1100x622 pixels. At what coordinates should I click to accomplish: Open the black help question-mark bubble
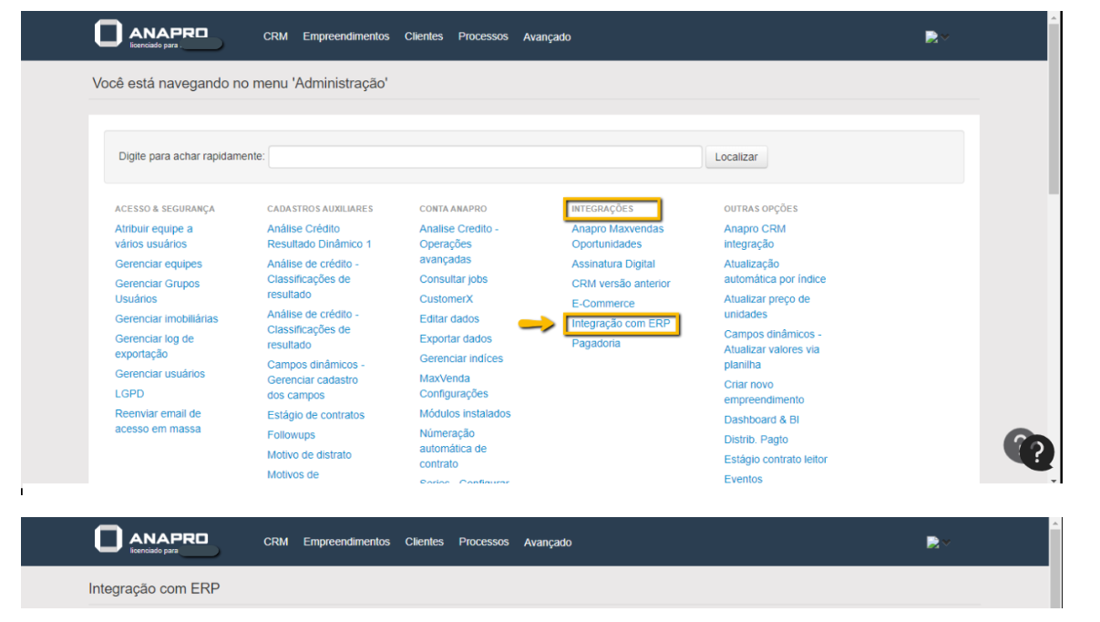(1036, 452)
